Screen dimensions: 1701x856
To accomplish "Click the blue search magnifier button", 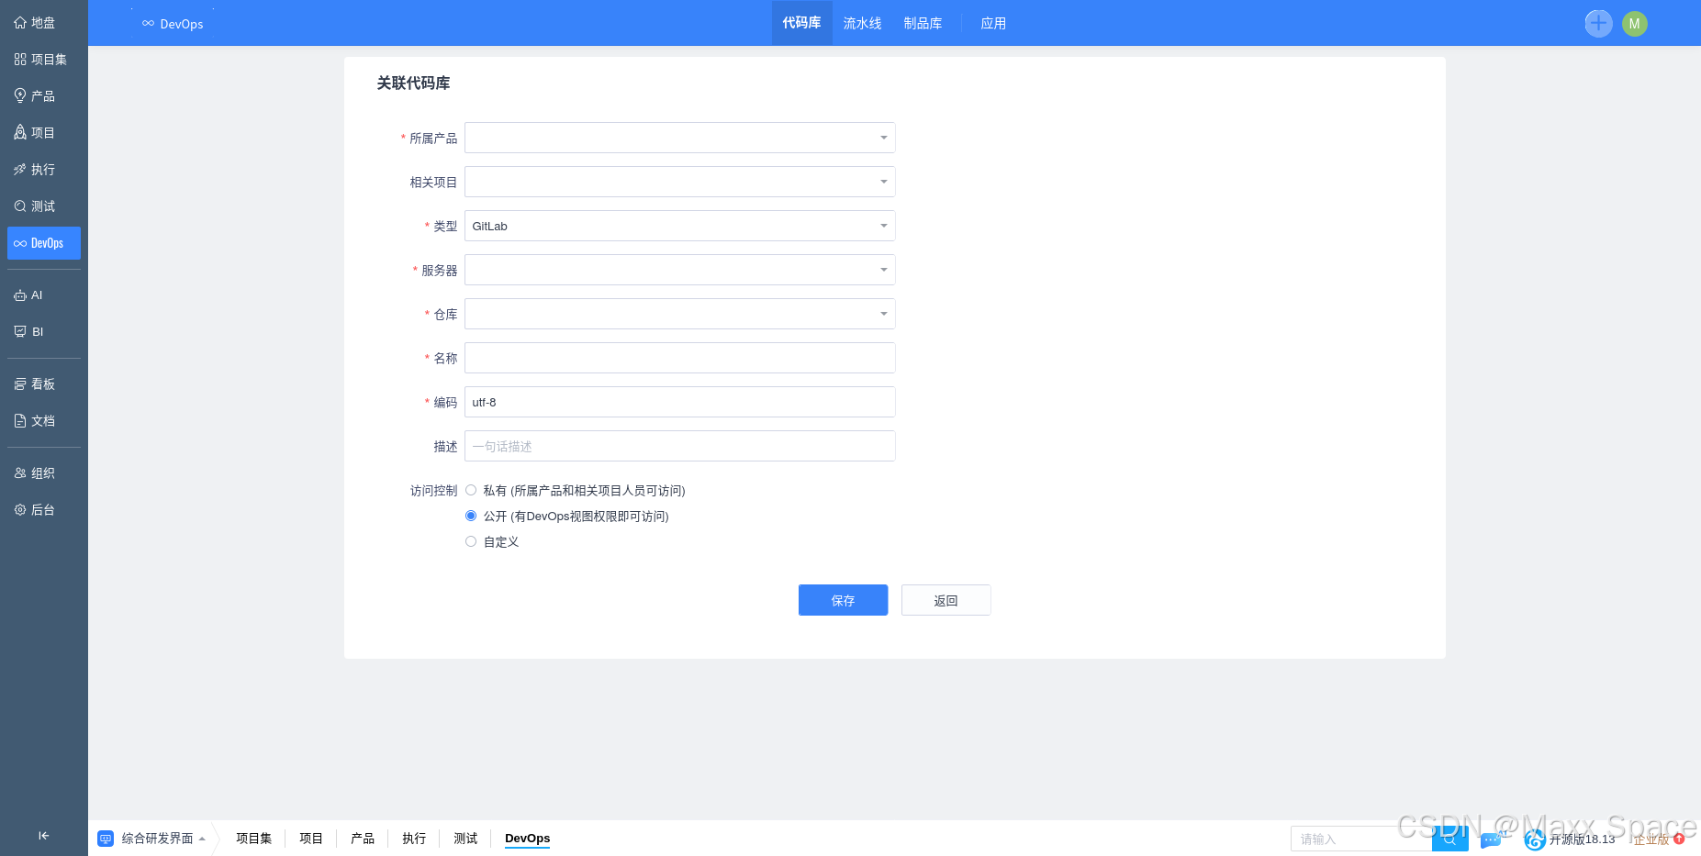I will 1449,839.
